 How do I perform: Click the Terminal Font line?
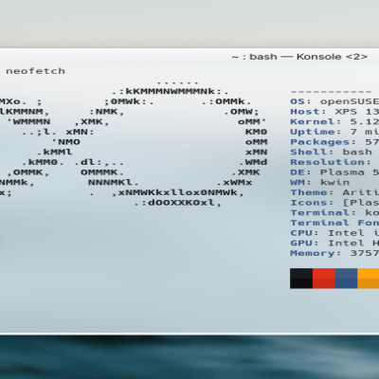(x=334, y=223)
